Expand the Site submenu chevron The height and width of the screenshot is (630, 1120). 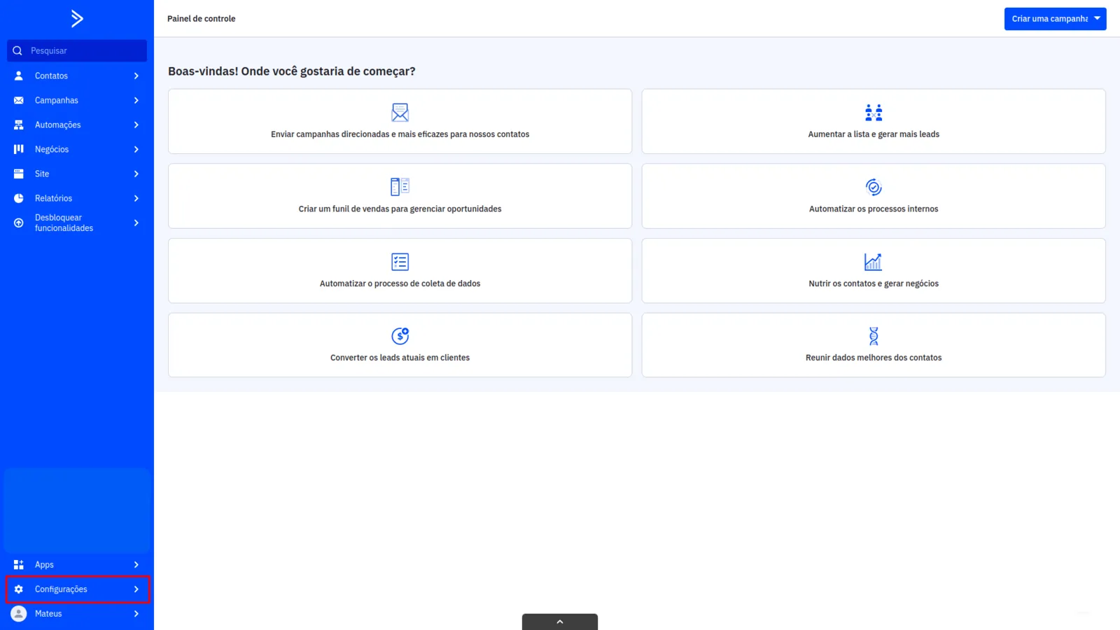[136, 174]
